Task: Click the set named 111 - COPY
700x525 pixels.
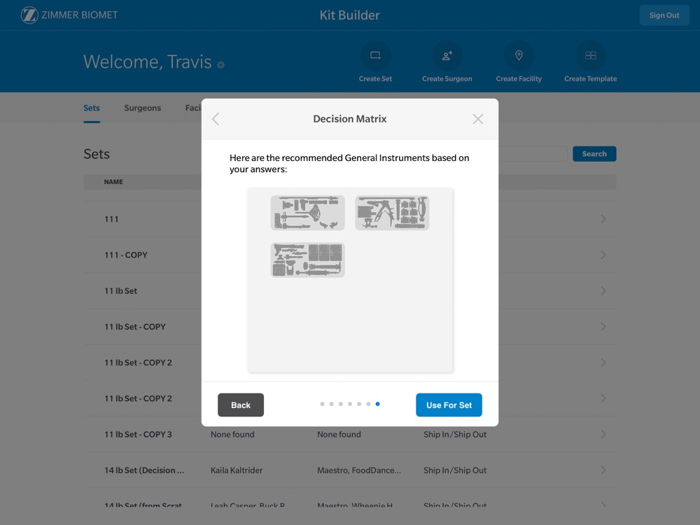Action: 126,255
